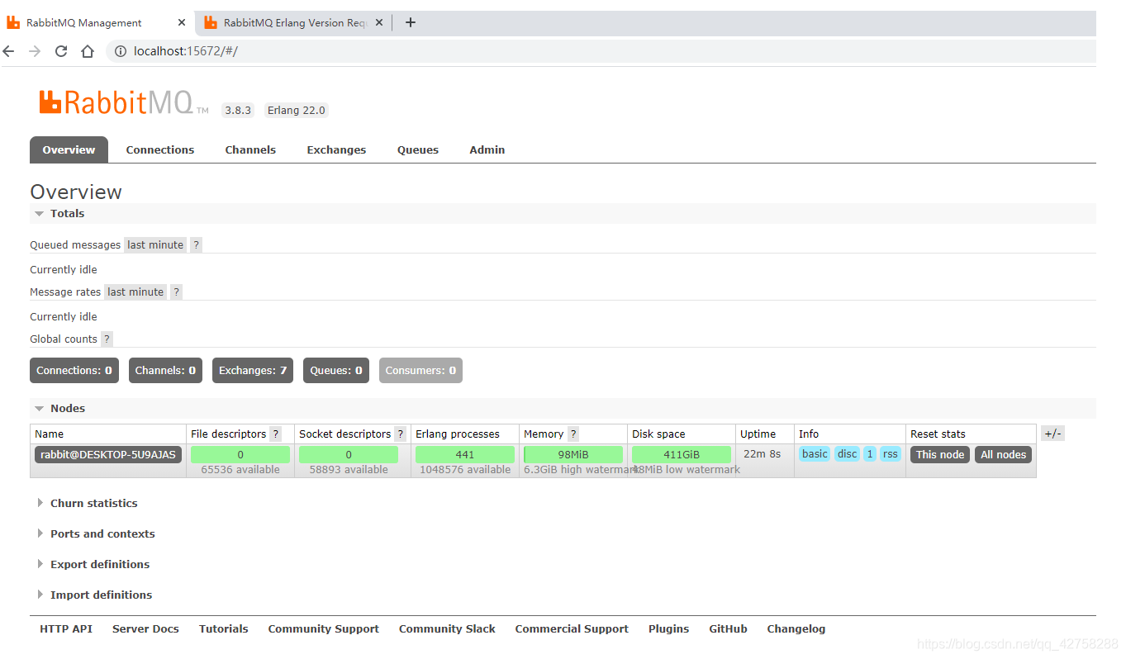
Task: Open node rabbit@DESKTOP-5U9AJAS details
Action: (x=108, y=454)
